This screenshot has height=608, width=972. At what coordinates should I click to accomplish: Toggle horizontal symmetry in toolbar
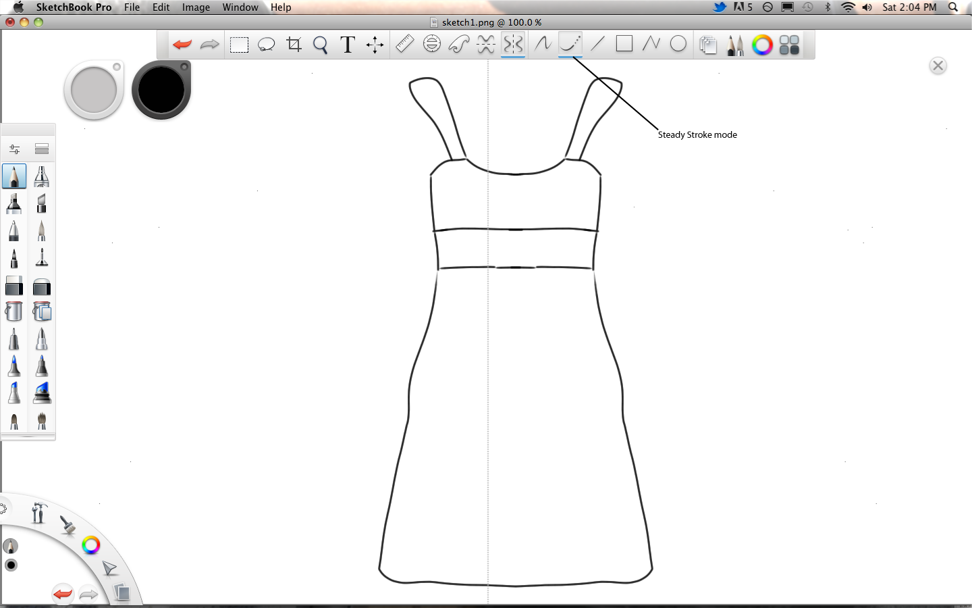click(486, 45)
